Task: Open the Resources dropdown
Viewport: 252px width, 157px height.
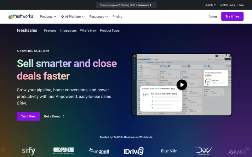Action: click(x=99, y=17)
